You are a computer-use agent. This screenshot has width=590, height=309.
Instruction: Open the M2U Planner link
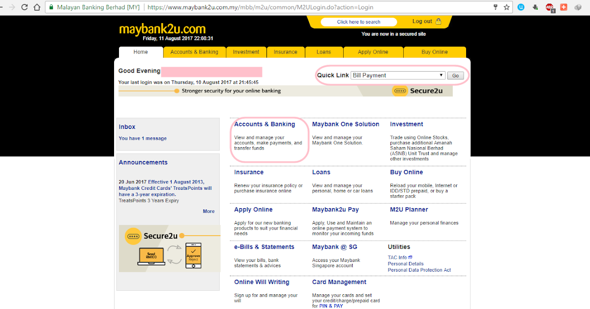pos(409,209)
